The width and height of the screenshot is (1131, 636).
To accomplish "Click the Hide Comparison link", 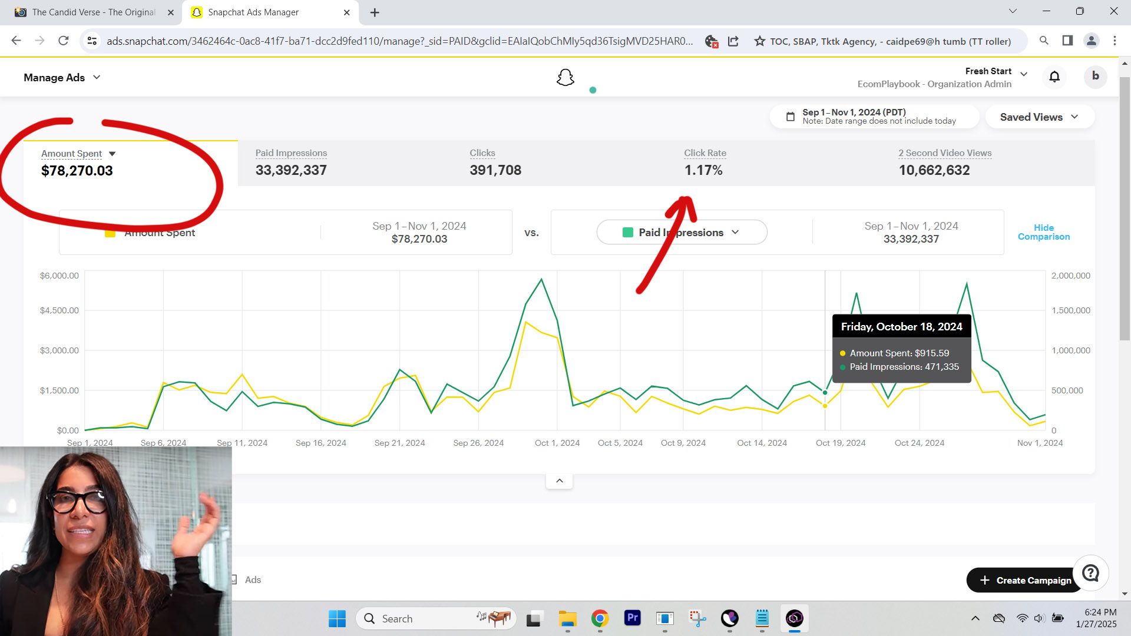I will point(1043,232).
